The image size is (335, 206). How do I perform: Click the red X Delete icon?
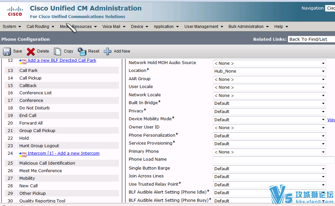[x=31, y=51]
